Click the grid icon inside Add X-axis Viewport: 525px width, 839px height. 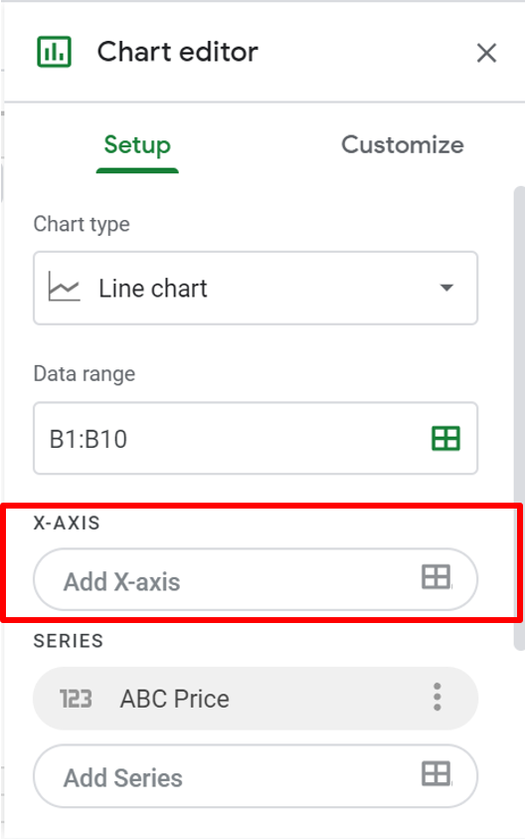(436, 577)
